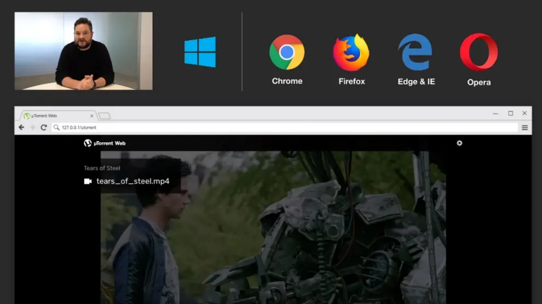Screen dimensions: 542x304
Task: Select the µTorrent Web browser tab
Action: (x=57, y=116)
